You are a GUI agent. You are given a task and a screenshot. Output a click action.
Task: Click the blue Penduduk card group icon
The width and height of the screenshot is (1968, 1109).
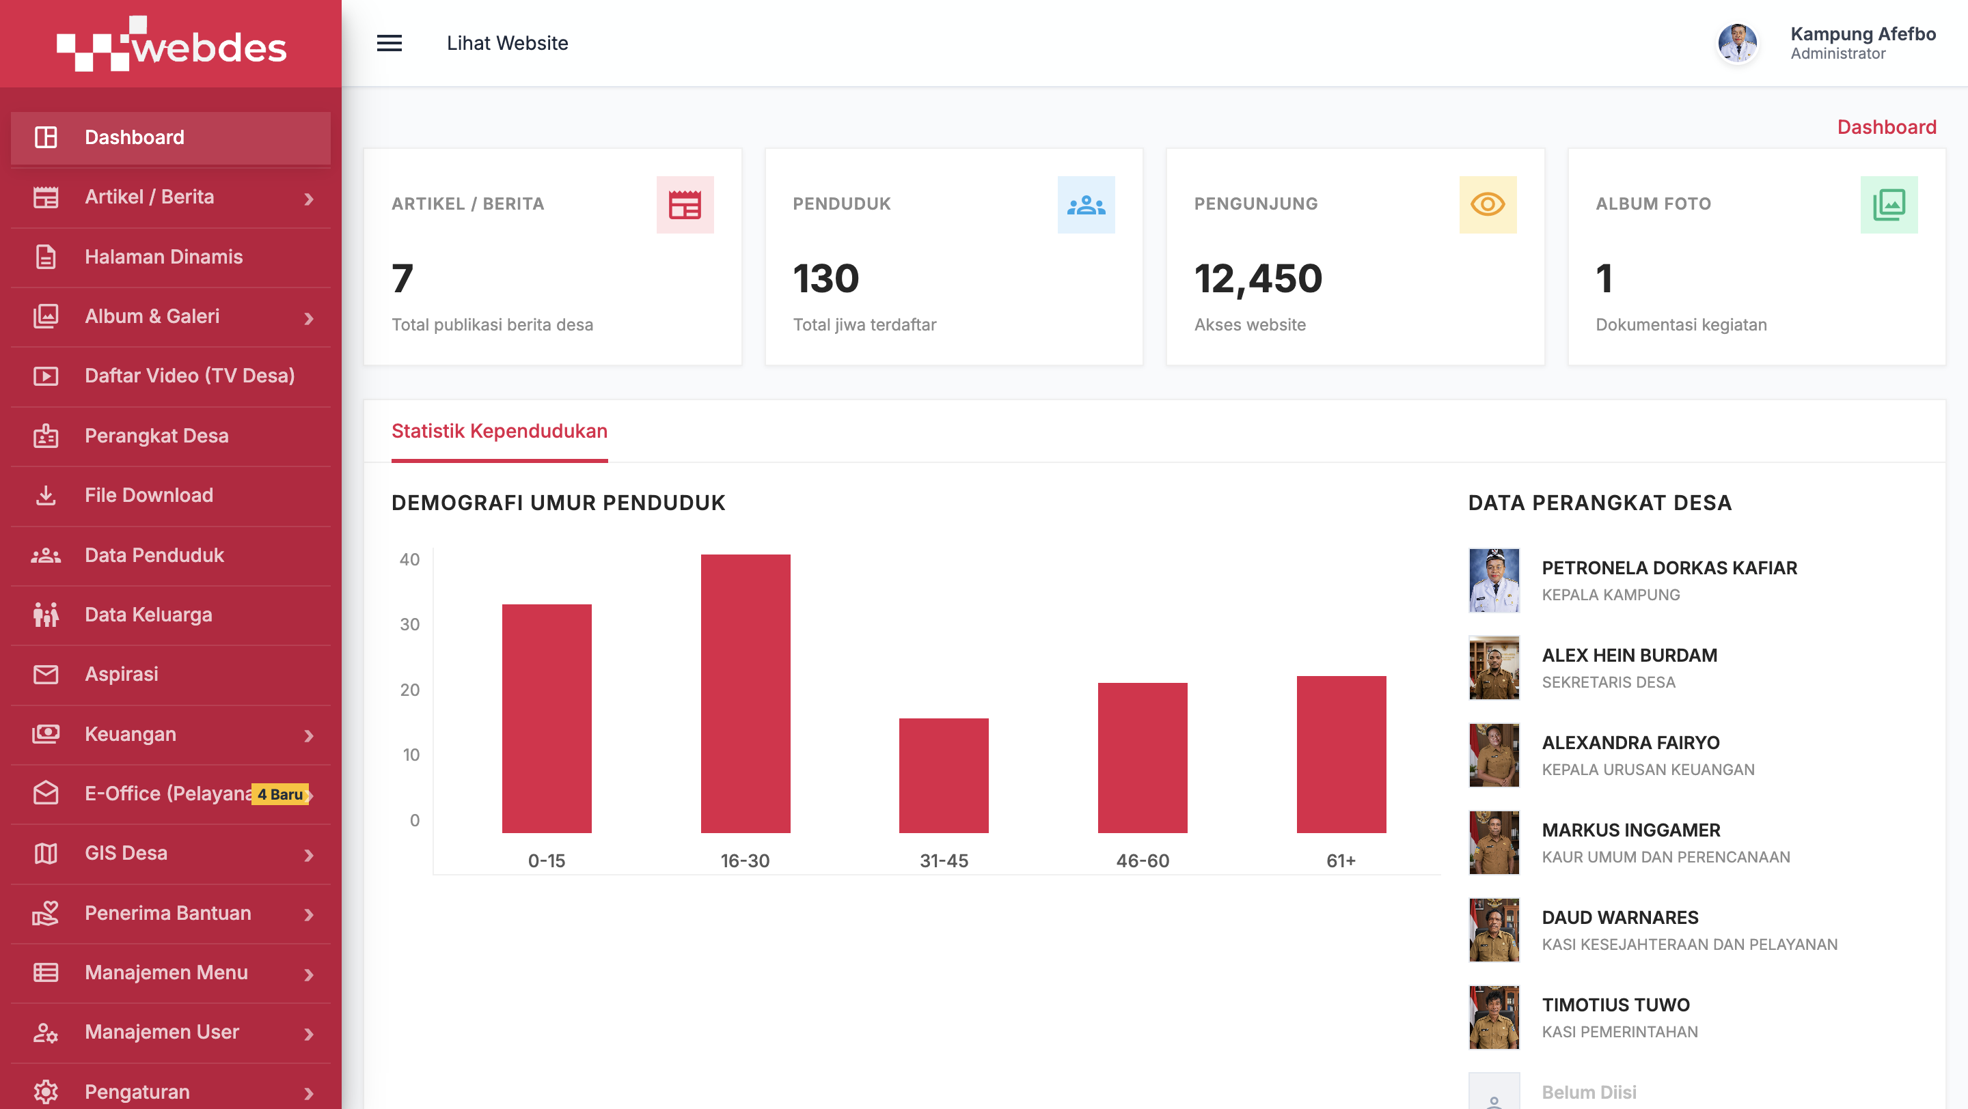[x=1086, y=205]
